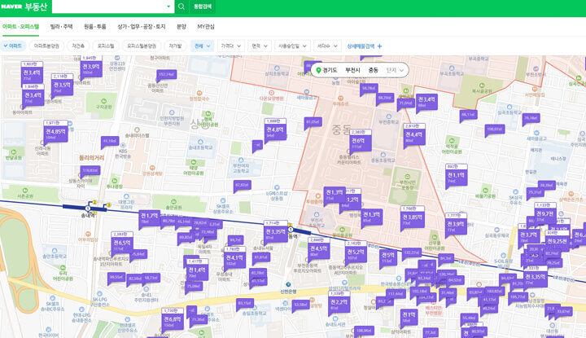Expand the 단지 complex selector
The height and width of the screenshot is (338, 586).
point(395,70)
